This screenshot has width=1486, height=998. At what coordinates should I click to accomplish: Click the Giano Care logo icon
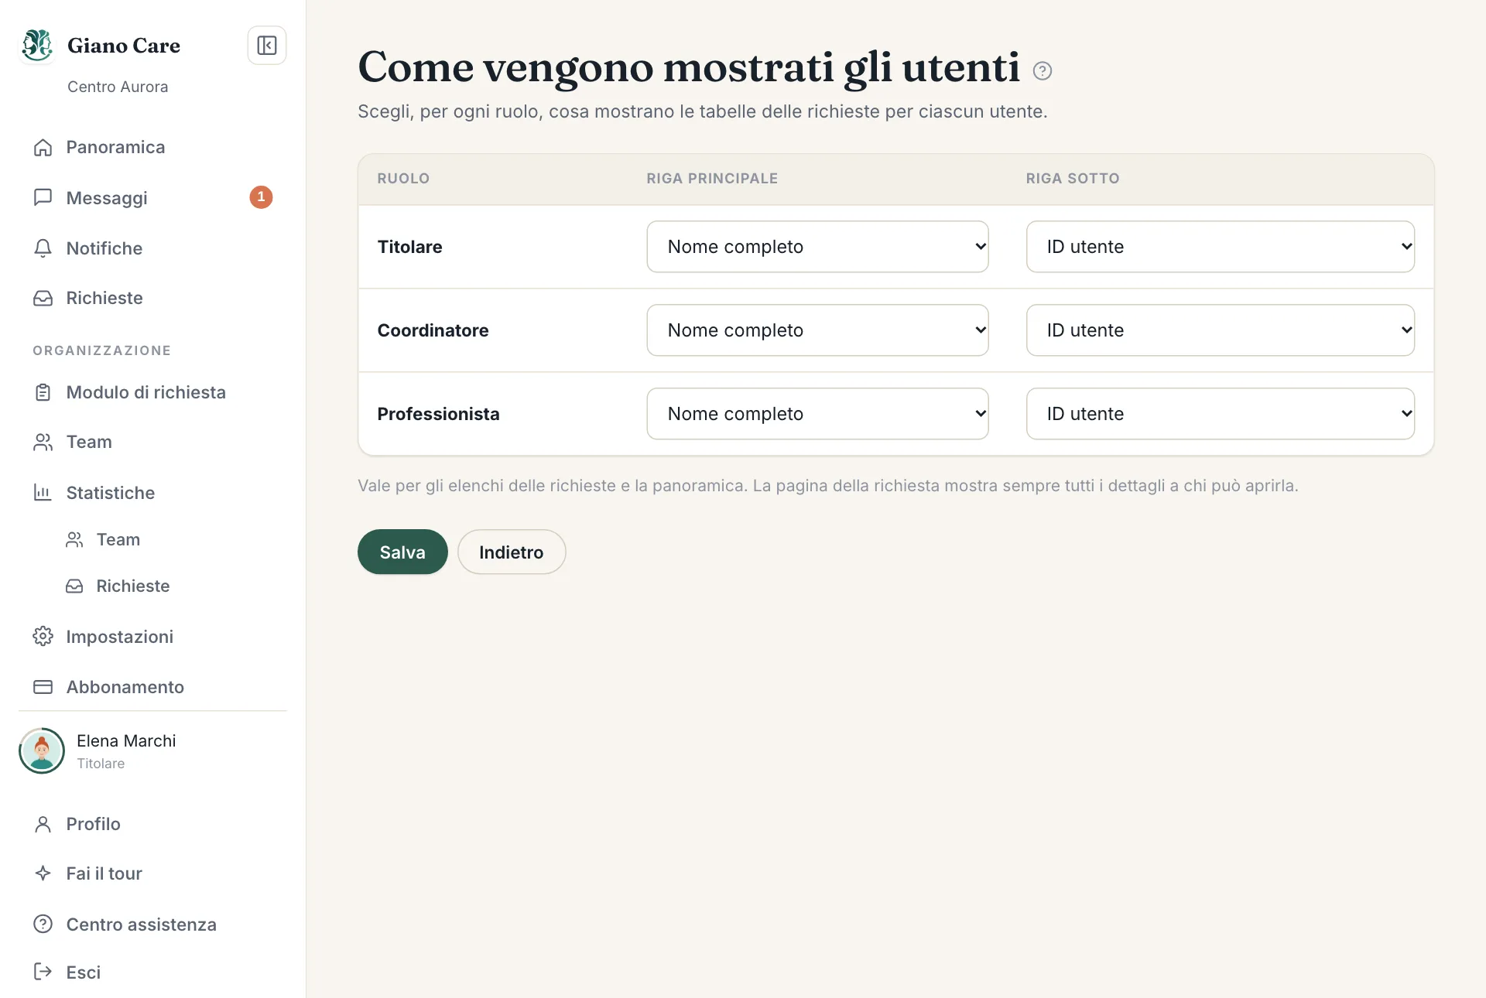click(x=37, y=45)
